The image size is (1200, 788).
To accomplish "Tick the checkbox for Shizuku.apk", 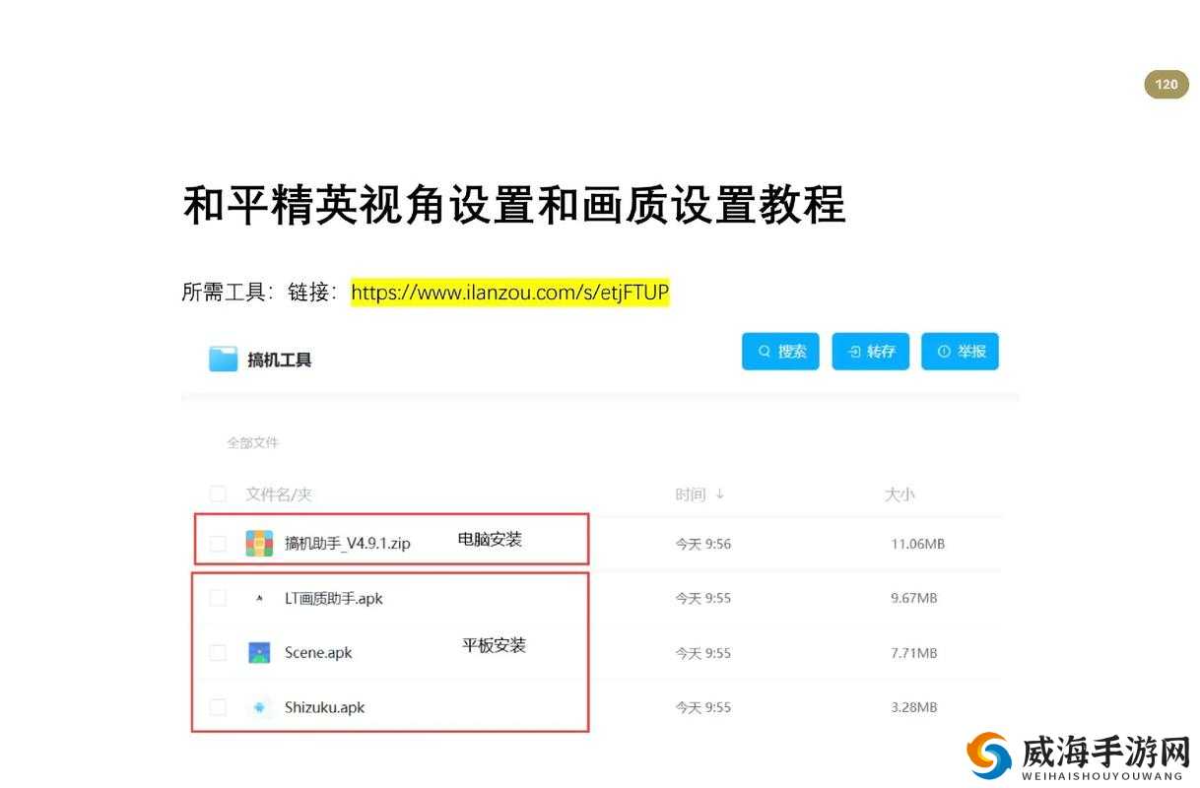I will tap(218, 707).
